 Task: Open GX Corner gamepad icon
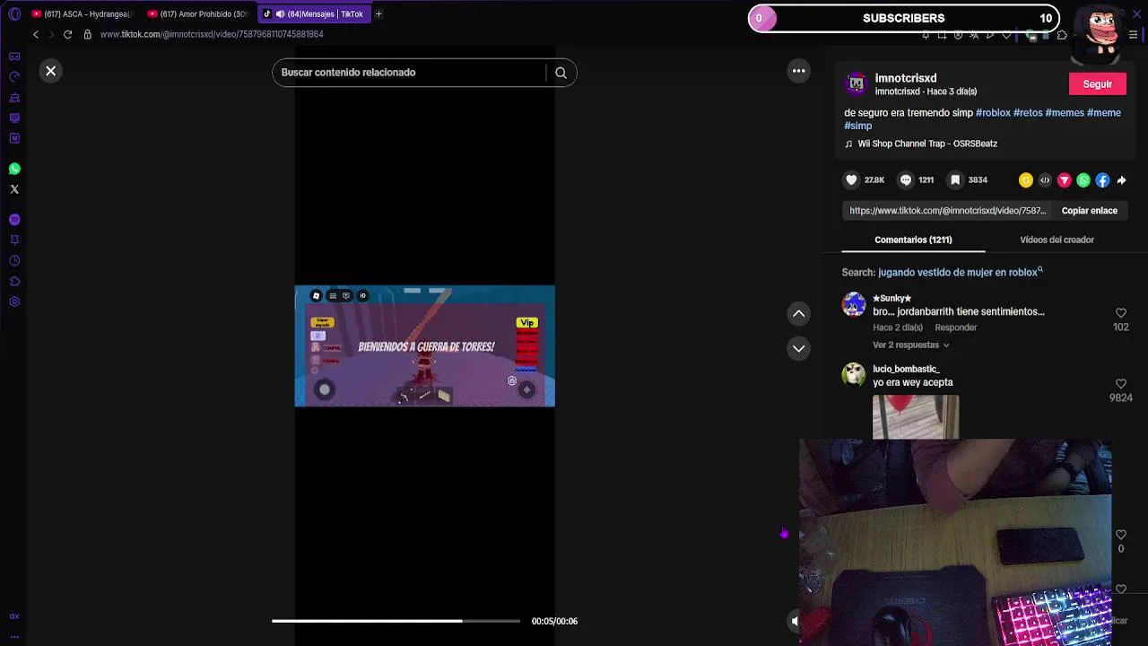point(14,57)
